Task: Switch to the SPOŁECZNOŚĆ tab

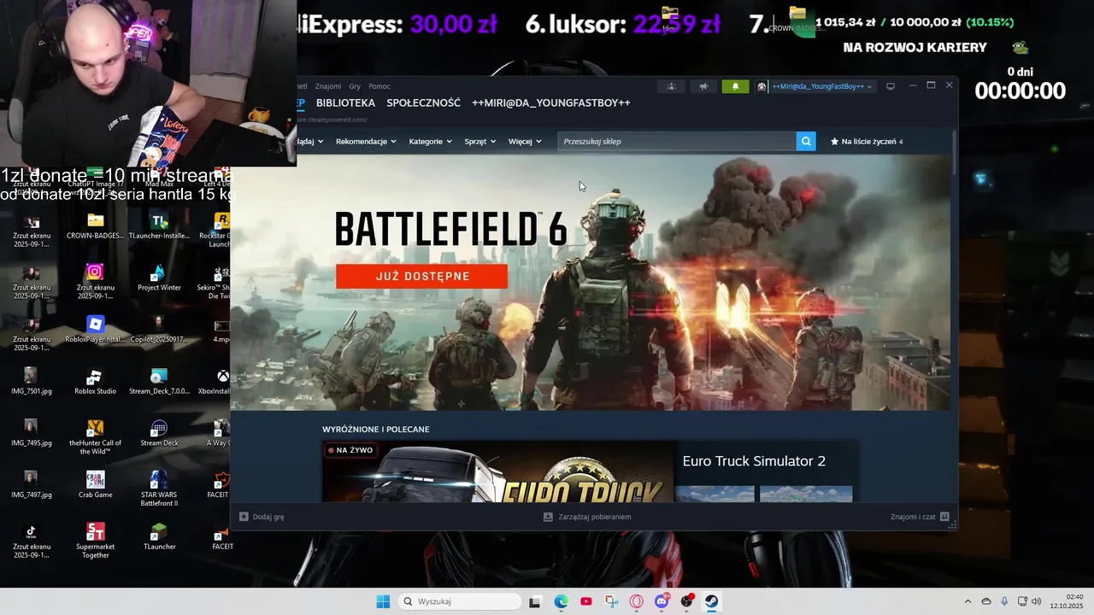Action: [423, 102]
